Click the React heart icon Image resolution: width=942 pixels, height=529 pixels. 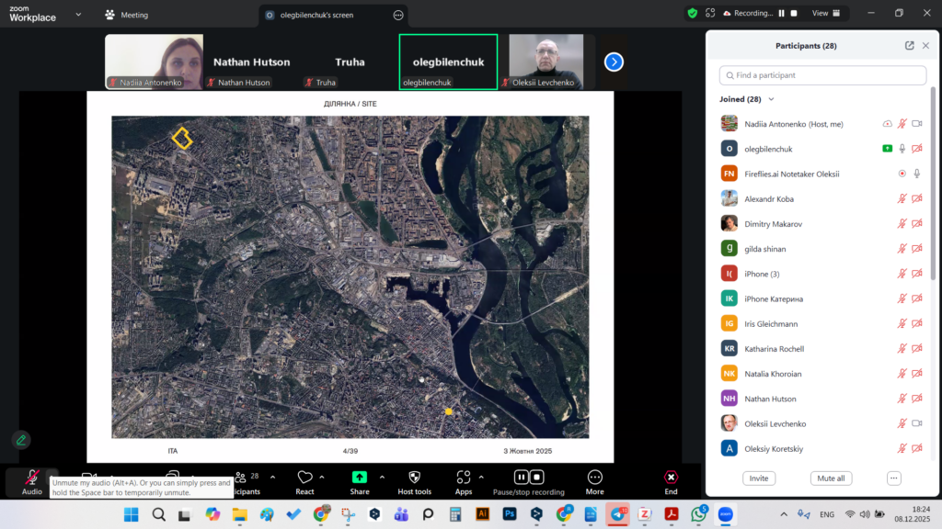(304, 478)
